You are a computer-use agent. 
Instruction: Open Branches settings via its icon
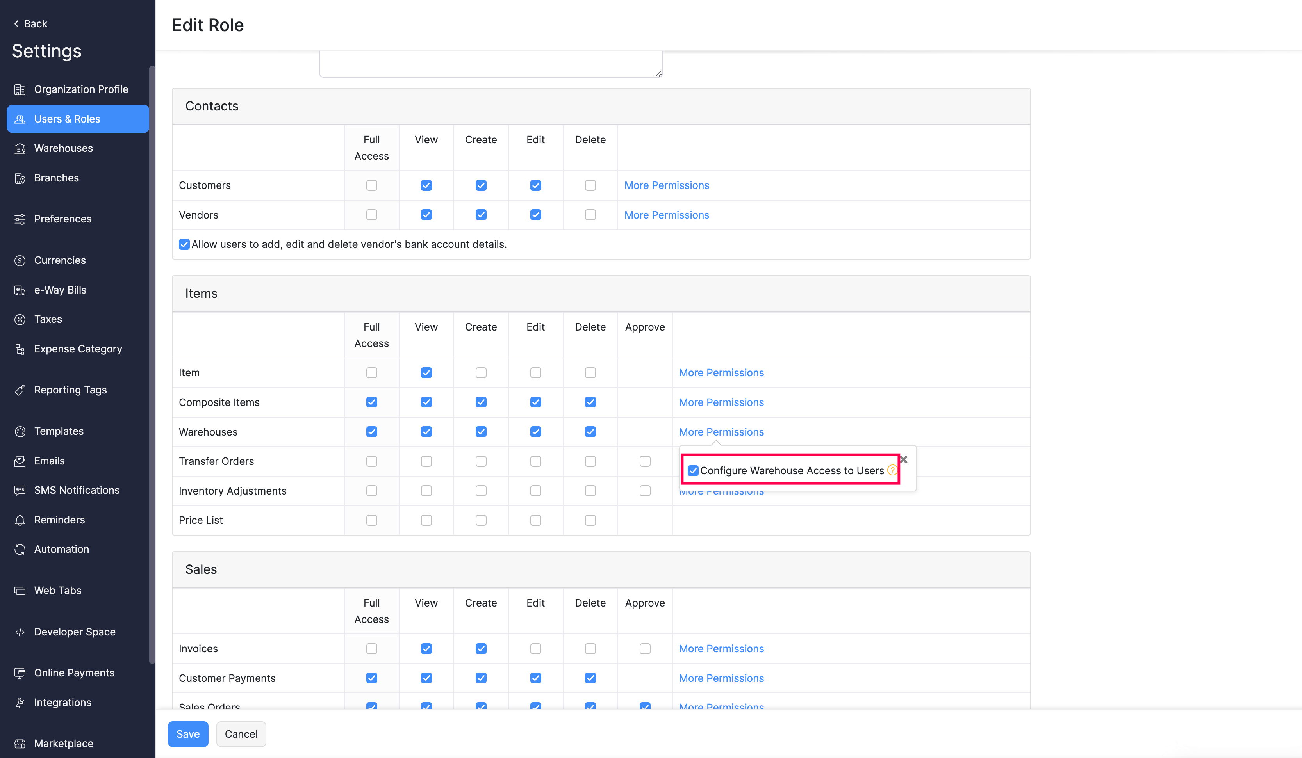[x=20, y=178]
